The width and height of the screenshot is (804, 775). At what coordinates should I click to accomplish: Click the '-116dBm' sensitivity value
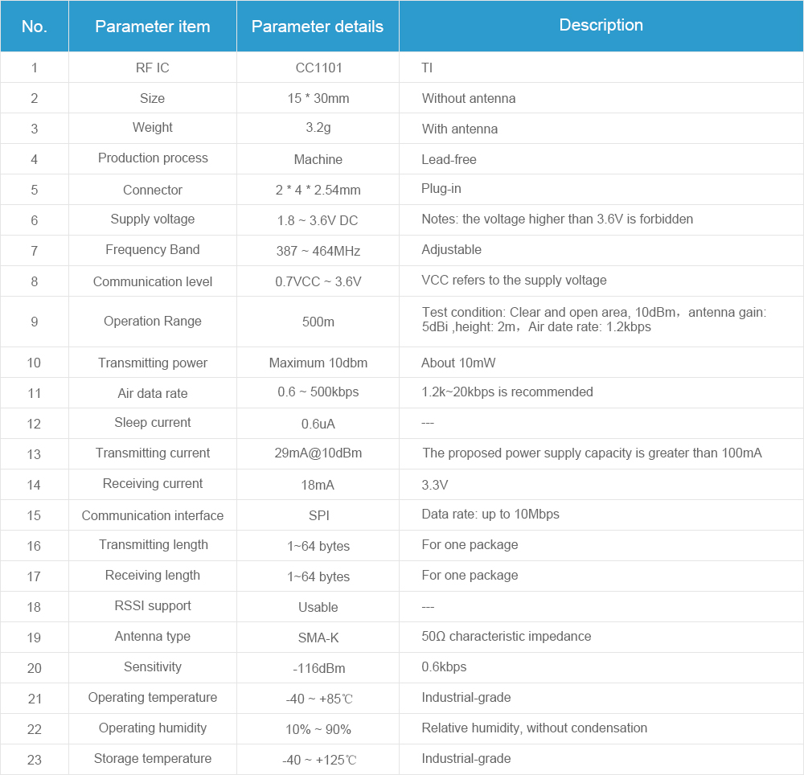(x=318, y=667)
